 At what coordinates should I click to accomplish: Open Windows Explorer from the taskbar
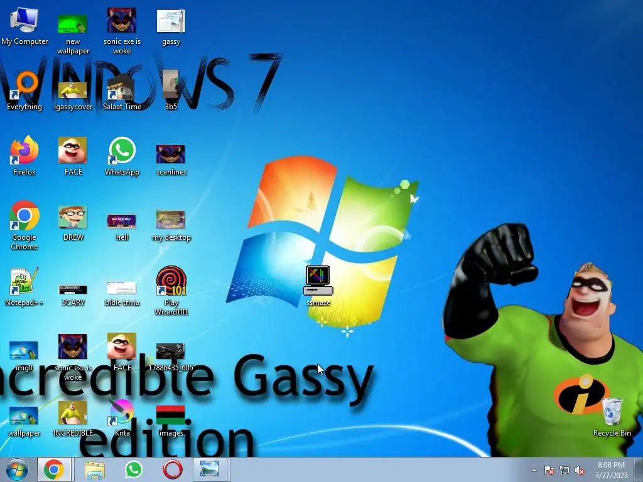pyautogui.click(x=94, y=469)
